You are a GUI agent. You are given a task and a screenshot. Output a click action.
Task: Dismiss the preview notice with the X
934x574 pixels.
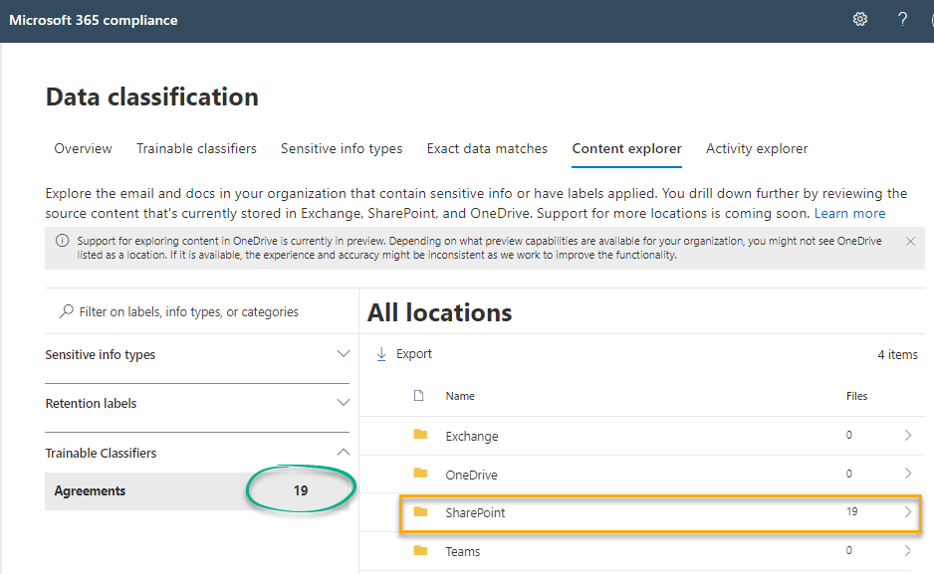pos(910,240)
